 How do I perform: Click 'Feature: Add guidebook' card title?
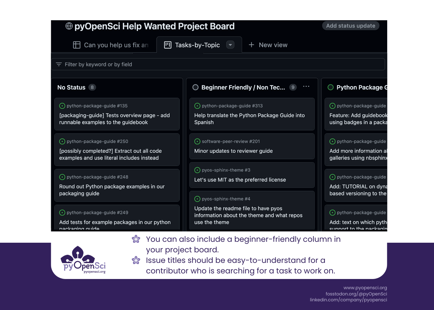coord(358,119)
